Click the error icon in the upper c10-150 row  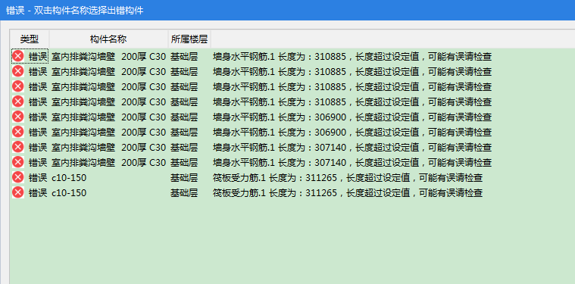(18, 177)
